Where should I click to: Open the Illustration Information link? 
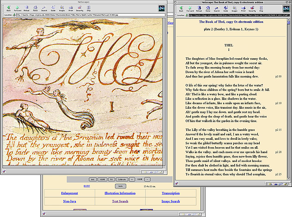click(x=120, y=193)
